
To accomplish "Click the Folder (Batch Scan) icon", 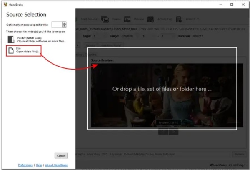I will pos(10,39).
